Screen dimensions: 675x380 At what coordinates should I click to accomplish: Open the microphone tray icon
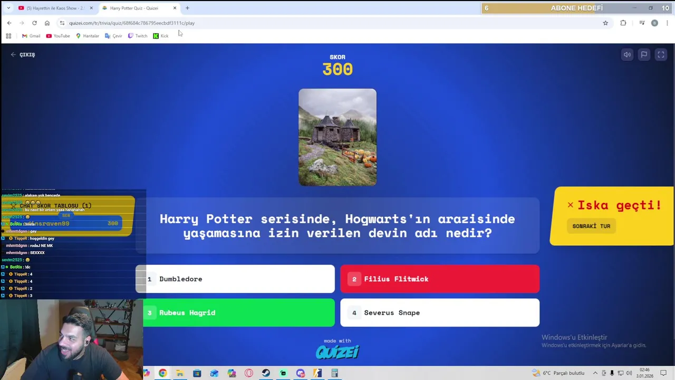[612, 373]
